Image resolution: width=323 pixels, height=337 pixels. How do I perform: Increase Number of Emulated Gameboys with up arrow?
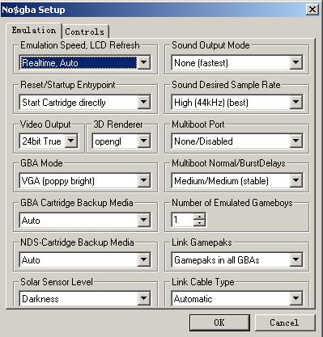(x=199, y=217)
